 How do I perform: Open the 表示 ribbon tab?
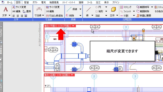coord(106,2)
